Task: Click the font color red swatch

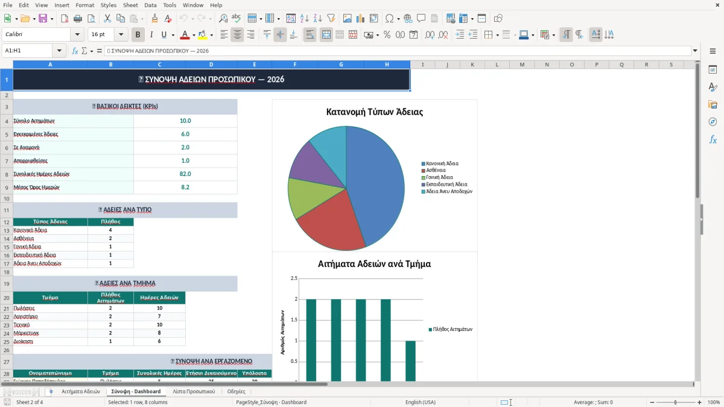Action: pyautogui.click(x=185, y=35)
